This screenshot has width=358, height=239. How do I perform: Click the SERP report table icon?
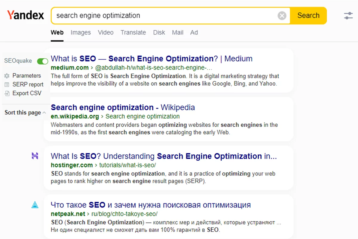pos(7,85)
